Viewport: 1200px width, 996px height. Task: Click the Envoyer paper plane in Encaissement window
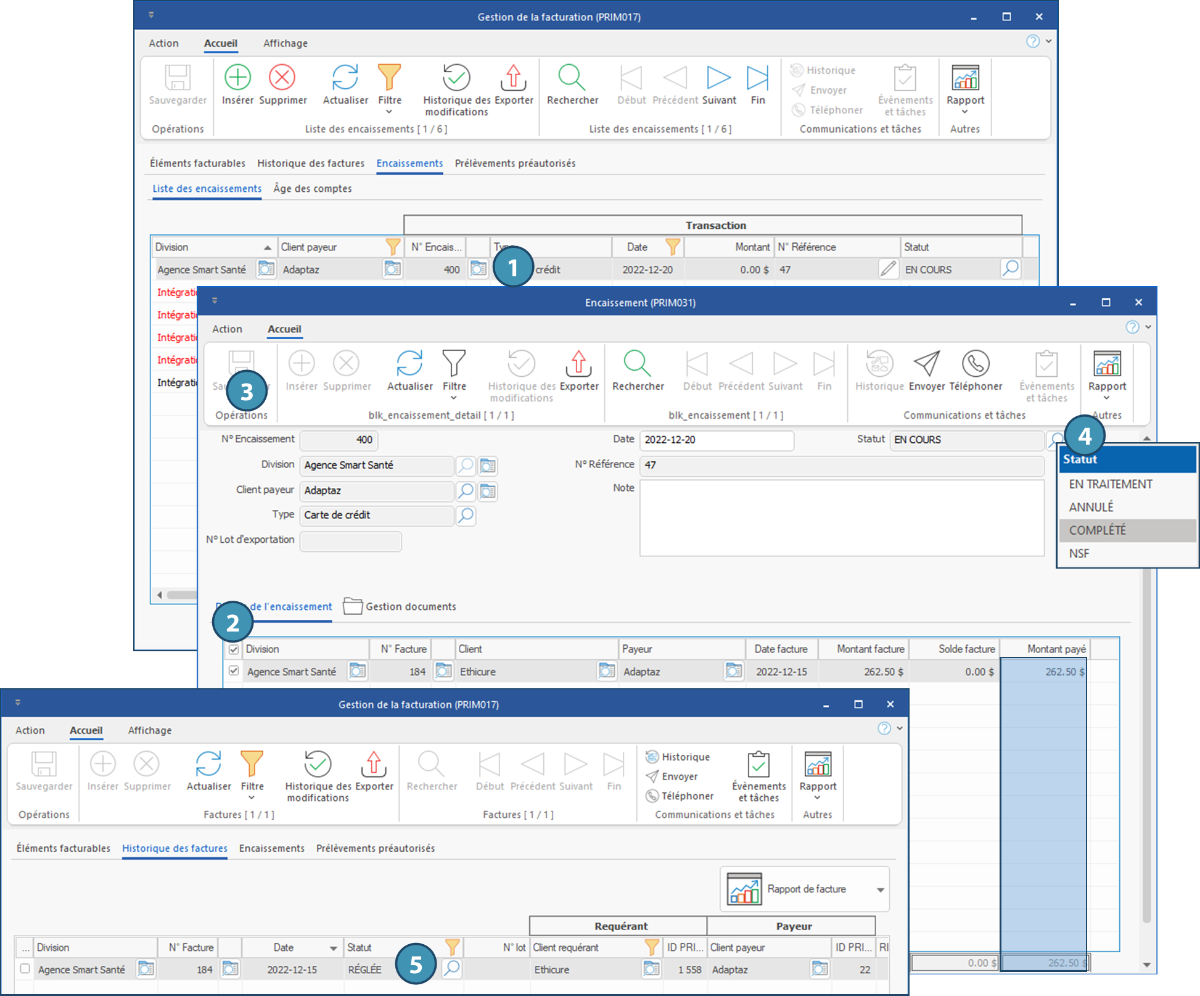(x=926, y=364)
